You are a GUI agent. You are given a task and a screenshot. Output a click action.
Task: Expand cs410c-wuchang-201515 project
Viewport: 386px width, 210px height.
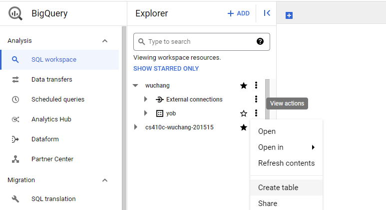[x=135, y=127]
